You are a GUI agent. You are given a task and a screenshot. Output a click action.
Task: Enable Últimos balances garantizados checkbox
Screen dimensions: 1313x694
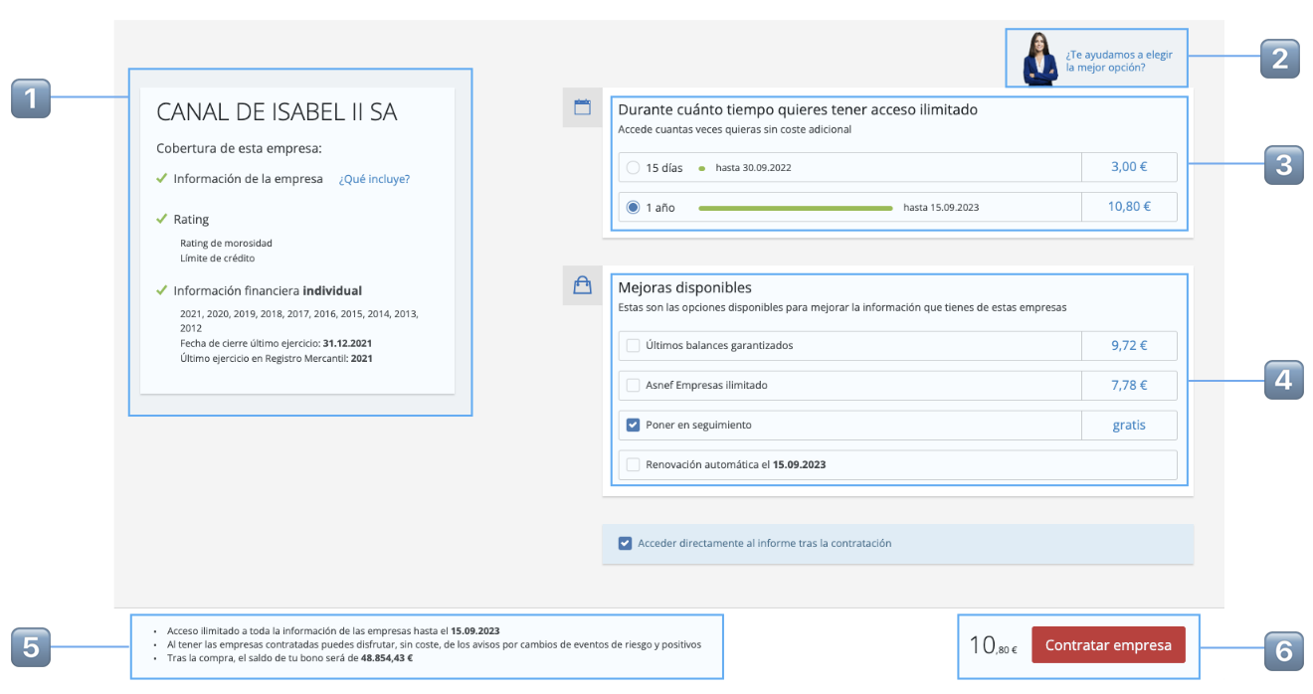(x=633, y=345)
